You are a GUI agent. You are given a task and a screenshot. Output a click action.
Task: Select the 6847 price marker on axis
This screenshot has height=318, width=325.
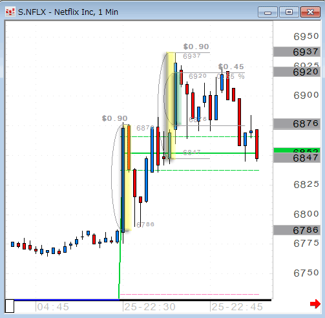(297, 158)
